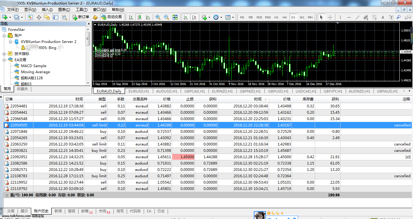Screen dimensions: 413x219
Task: Select the Equidistant Channel tool
Action: point(366,17)
